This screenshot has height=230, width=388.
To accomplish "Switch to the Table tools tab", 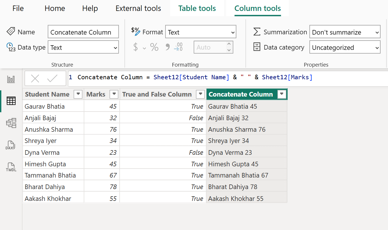I will point(197,8).
